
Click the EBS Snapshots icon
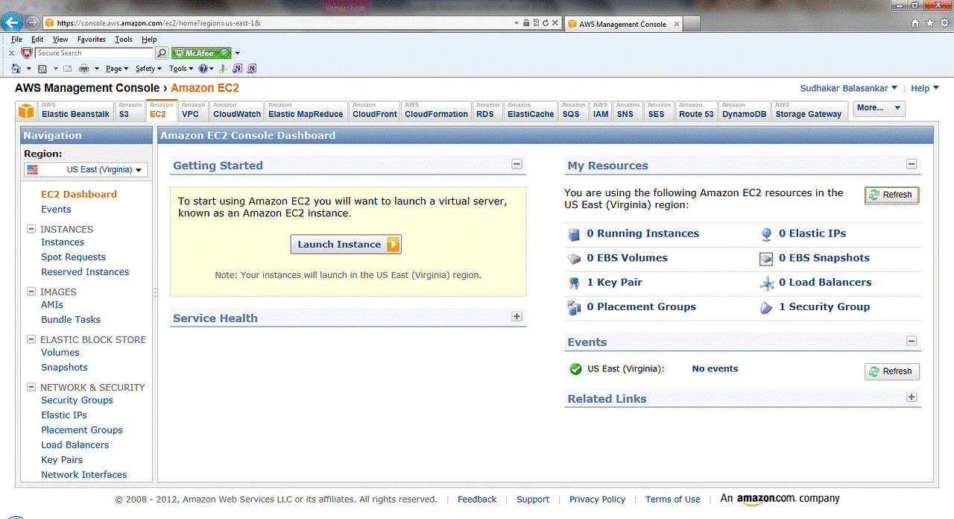click(766, 259)
